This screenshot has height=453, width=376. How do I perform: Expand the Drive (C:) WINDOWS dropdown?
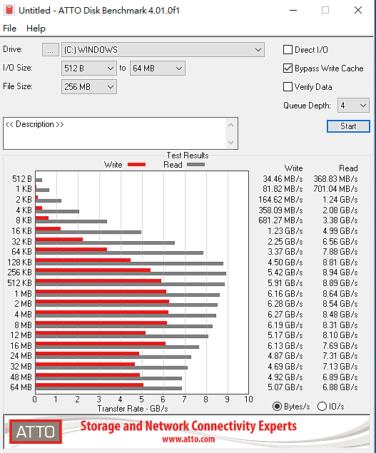click(x=163, y=50)
